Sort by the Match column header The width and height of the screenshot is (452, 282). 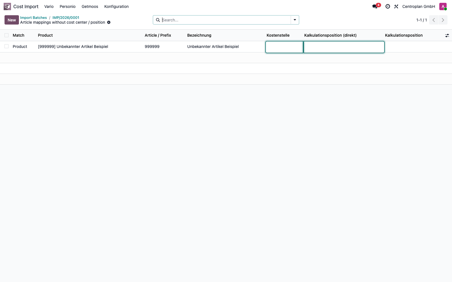pyautogui.click(x=19, y=35)
